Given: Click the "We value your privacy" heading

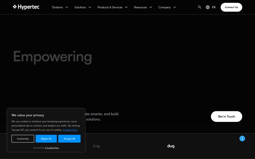Looking at the screenshot, I should pyautogui.click(x=28, y=115).
